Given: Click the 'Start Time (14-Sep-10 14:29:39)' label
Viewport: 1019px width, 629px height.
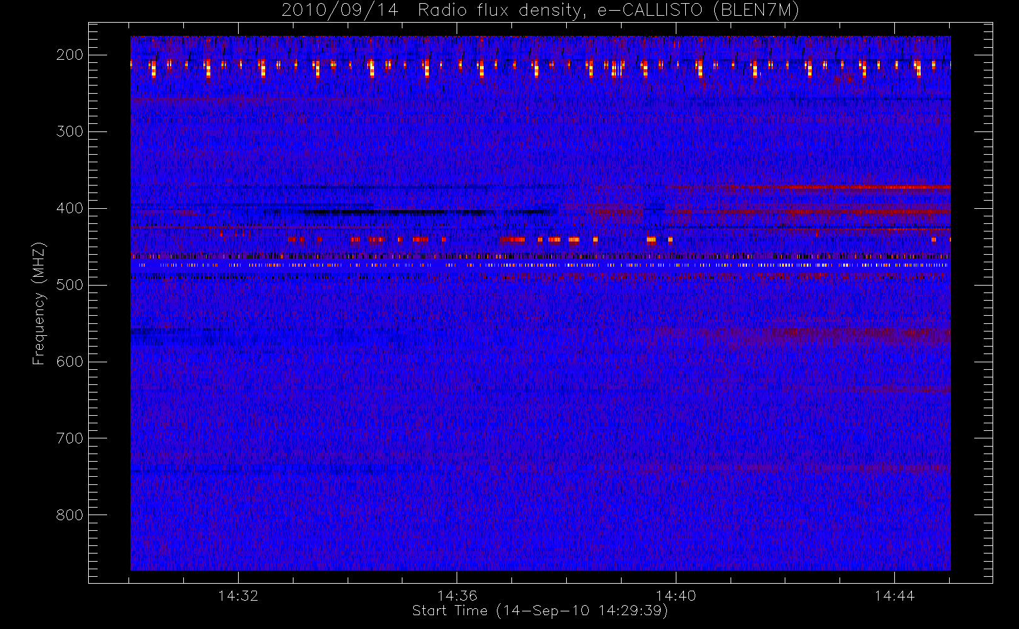Looking at the screenshot, I should [x=540, y=611].
